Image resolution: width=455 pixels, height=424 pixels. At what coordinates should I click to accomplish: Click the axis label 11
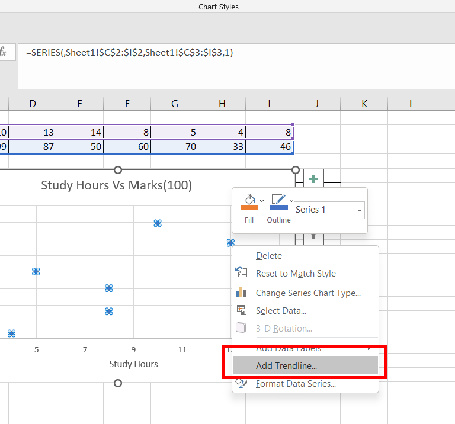click(182, 350)
